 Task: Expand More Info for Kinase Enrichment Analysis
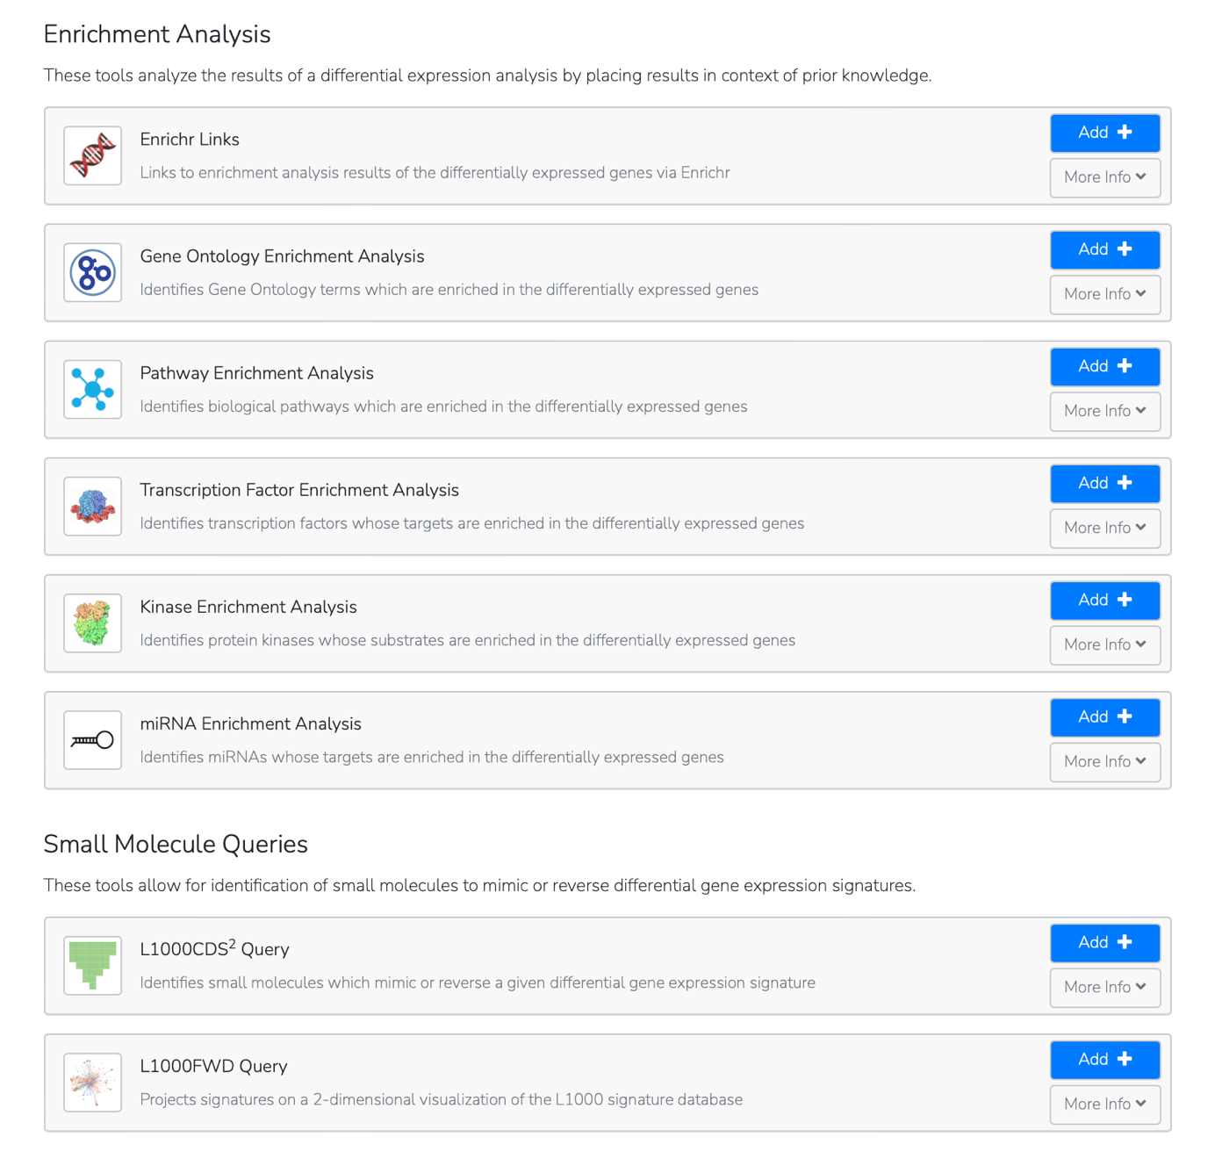[1104, 644]
